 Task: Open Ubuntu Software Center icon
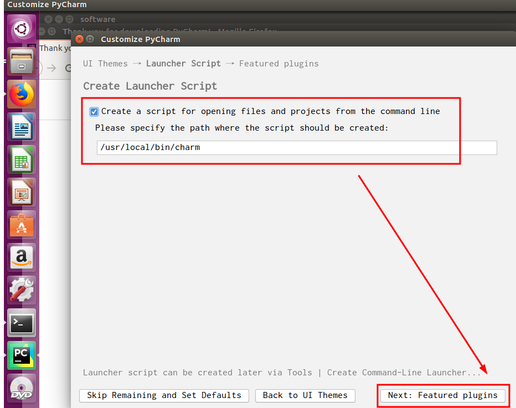pos(22,225)
